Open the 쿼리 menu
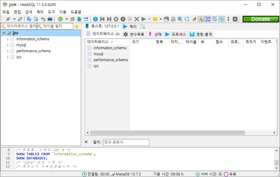The width and height of the screenshot is (280, 177). pos(40,12)
